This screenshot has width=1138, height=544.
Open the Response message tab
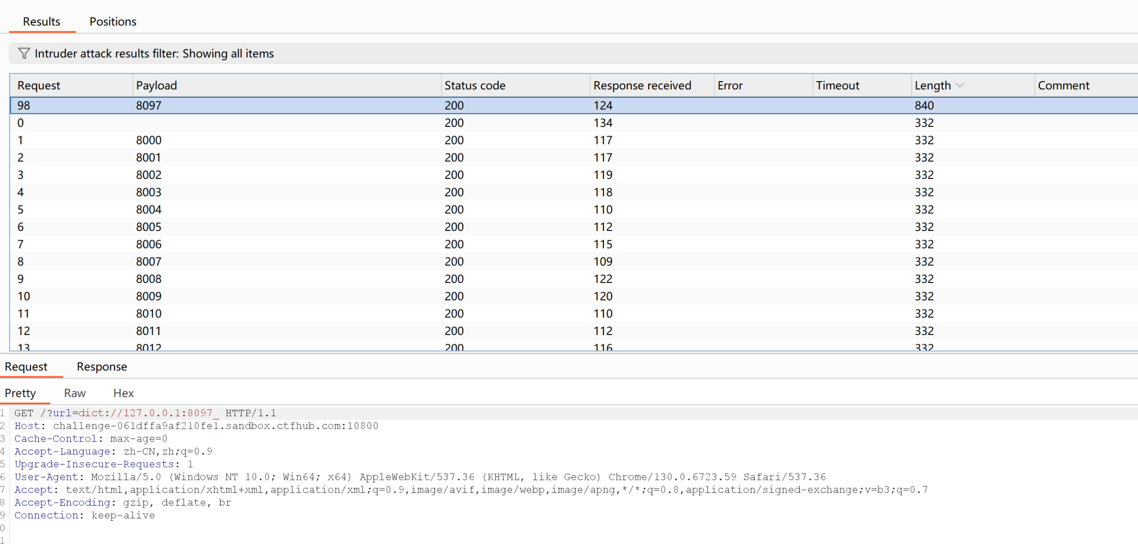102,367
